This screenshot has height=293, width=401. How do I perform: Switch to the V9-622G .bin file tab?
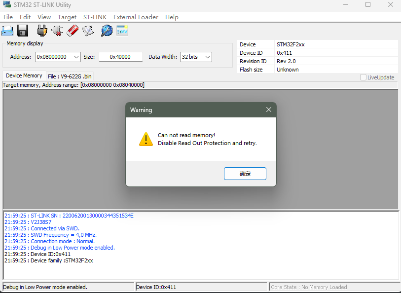(70, 76)
